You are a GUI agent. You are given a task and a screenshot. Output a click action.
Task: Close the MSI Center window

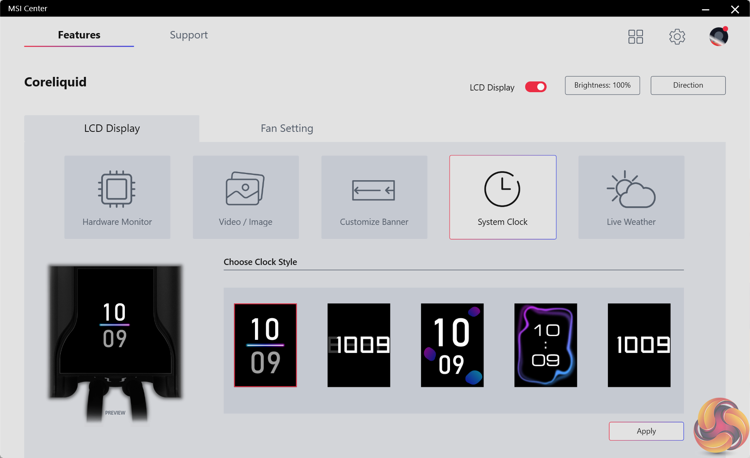point(735,9)
